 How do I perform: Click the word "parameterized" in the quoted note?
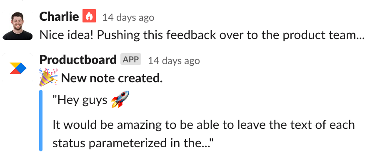[127, 143]
